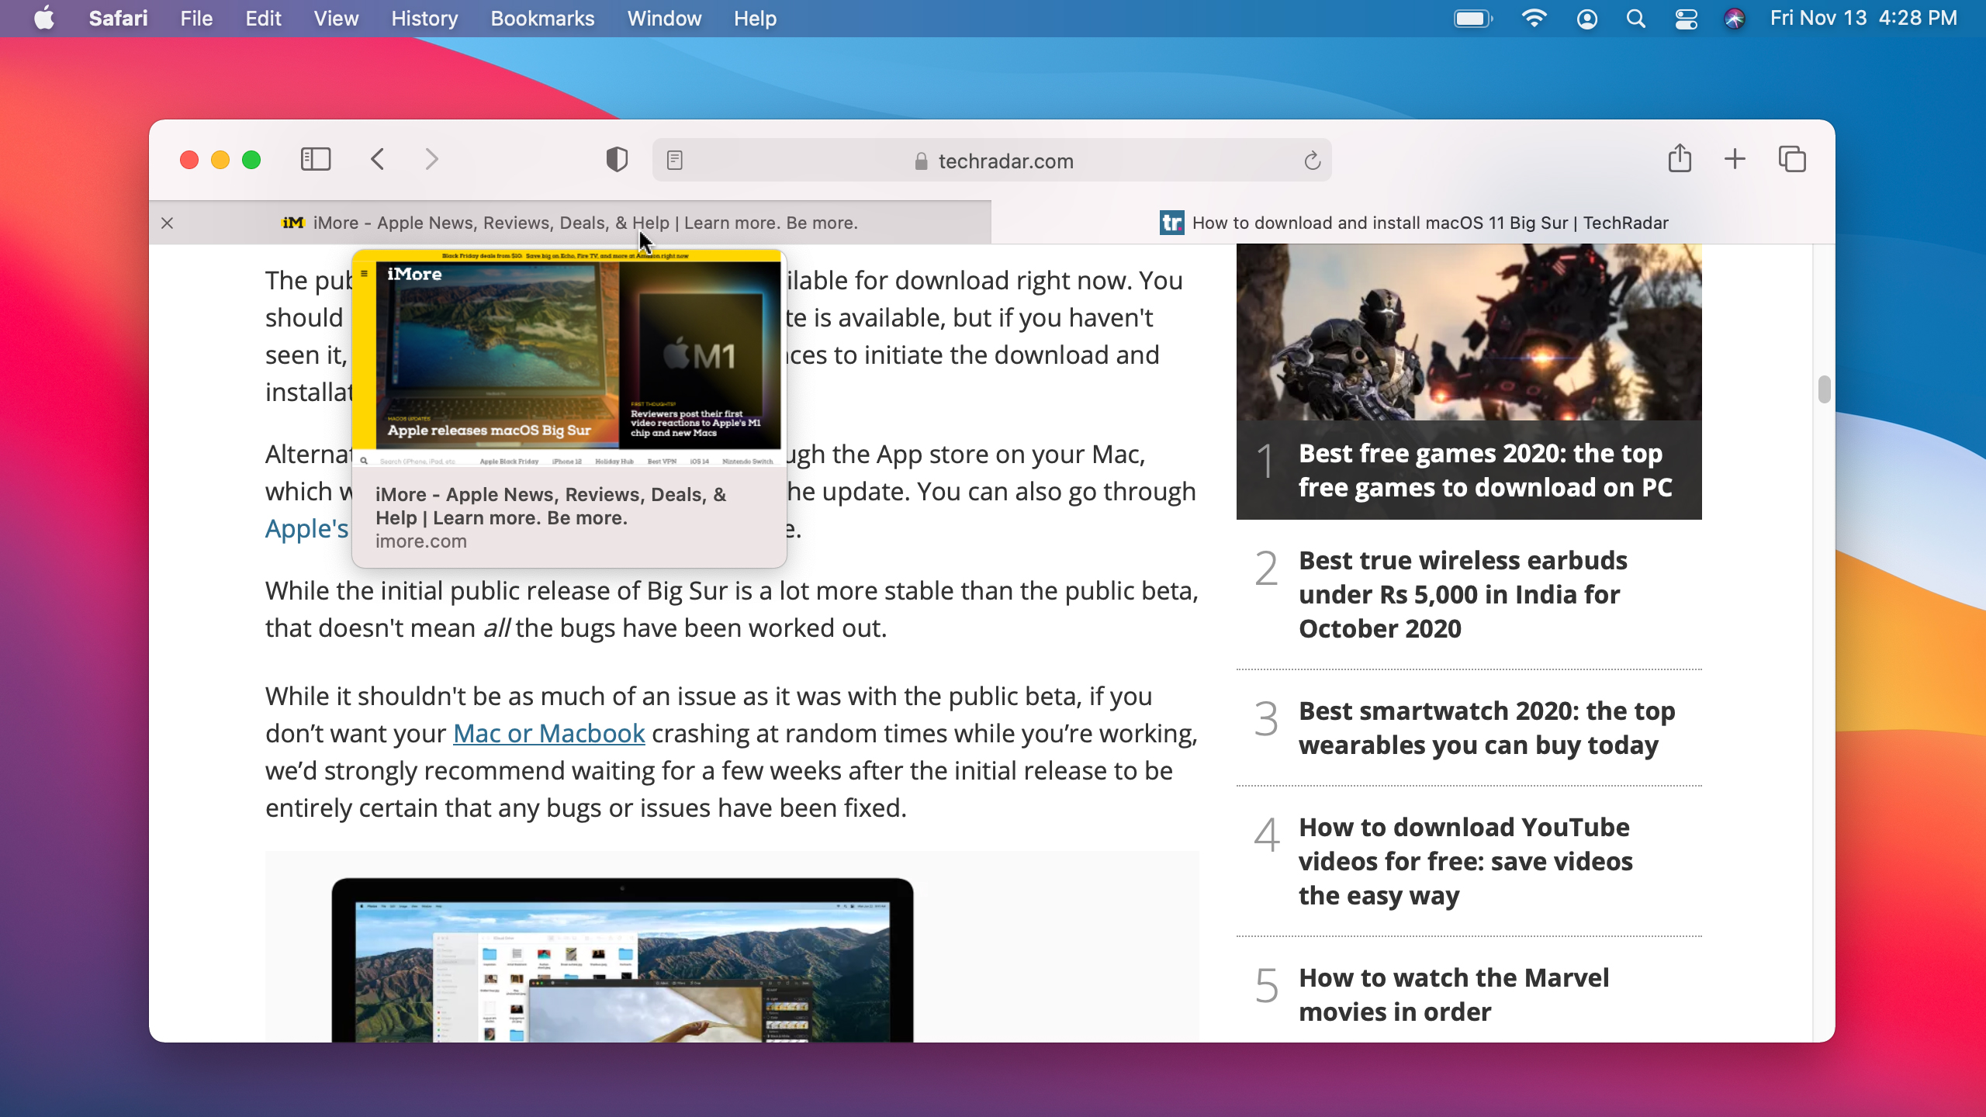Reload the techradar.com page
The height and width of the screenshot is (1117, 1986).
pos(1312,161)
